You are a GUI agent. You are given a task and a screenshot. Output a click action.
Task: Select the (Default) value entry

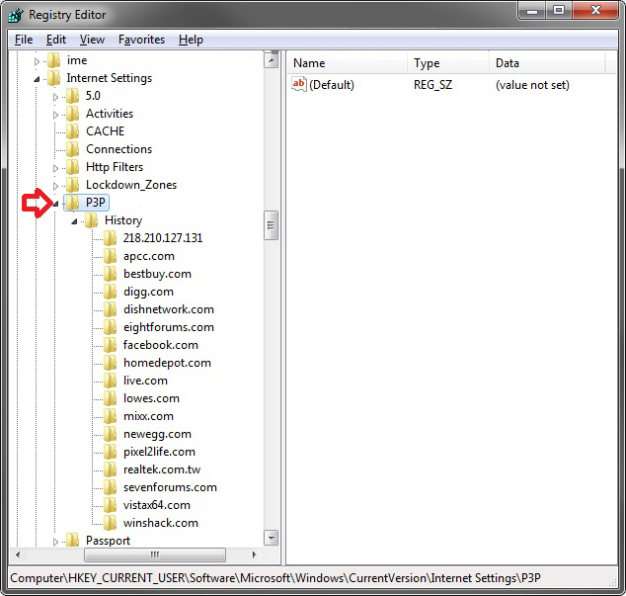[x=332, y=85]
